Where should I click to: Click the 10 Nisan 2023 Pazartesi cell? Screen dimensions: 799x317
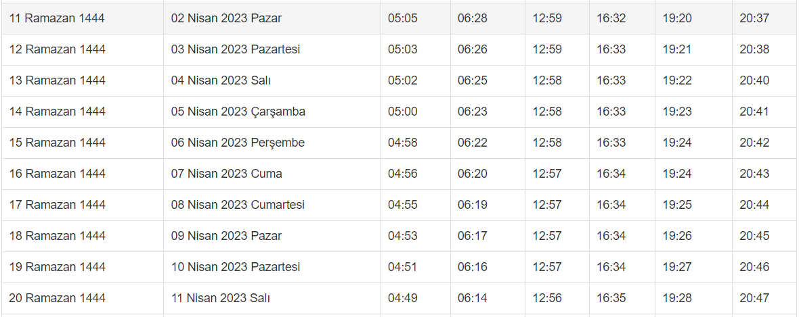(235, 267)
